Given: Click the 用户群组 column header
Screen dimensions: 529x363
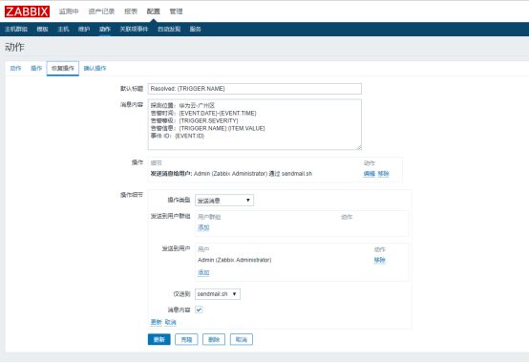Looking at the screenshot, I should click(209, 217).
